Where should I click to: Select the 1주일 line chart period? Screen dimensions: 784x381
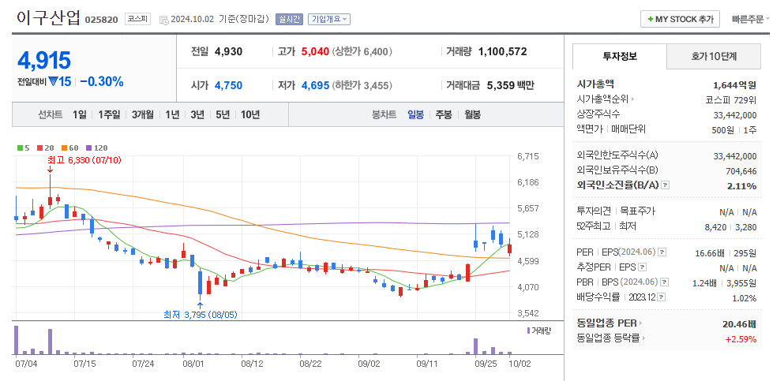(109, 115)
